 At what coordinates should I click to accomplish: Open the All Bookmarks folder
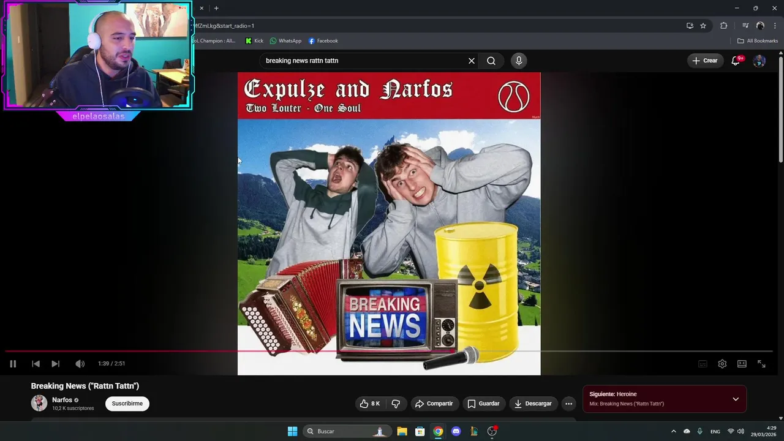click(x=758, y=41)
